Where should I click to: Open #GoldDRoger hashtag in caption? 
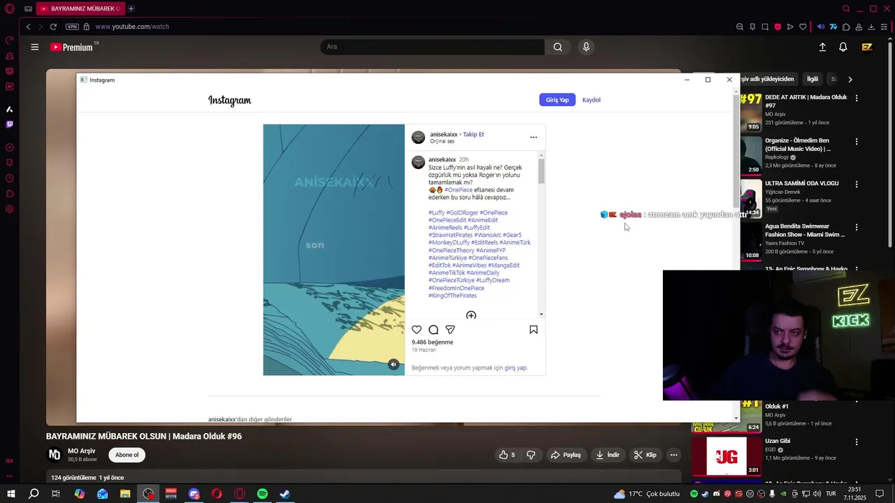coord(462,212)
